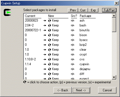Click the action icon next to cvs
The height and width of the screenshot is (97, 120).
pyautogui.click(x=49, y=59)
